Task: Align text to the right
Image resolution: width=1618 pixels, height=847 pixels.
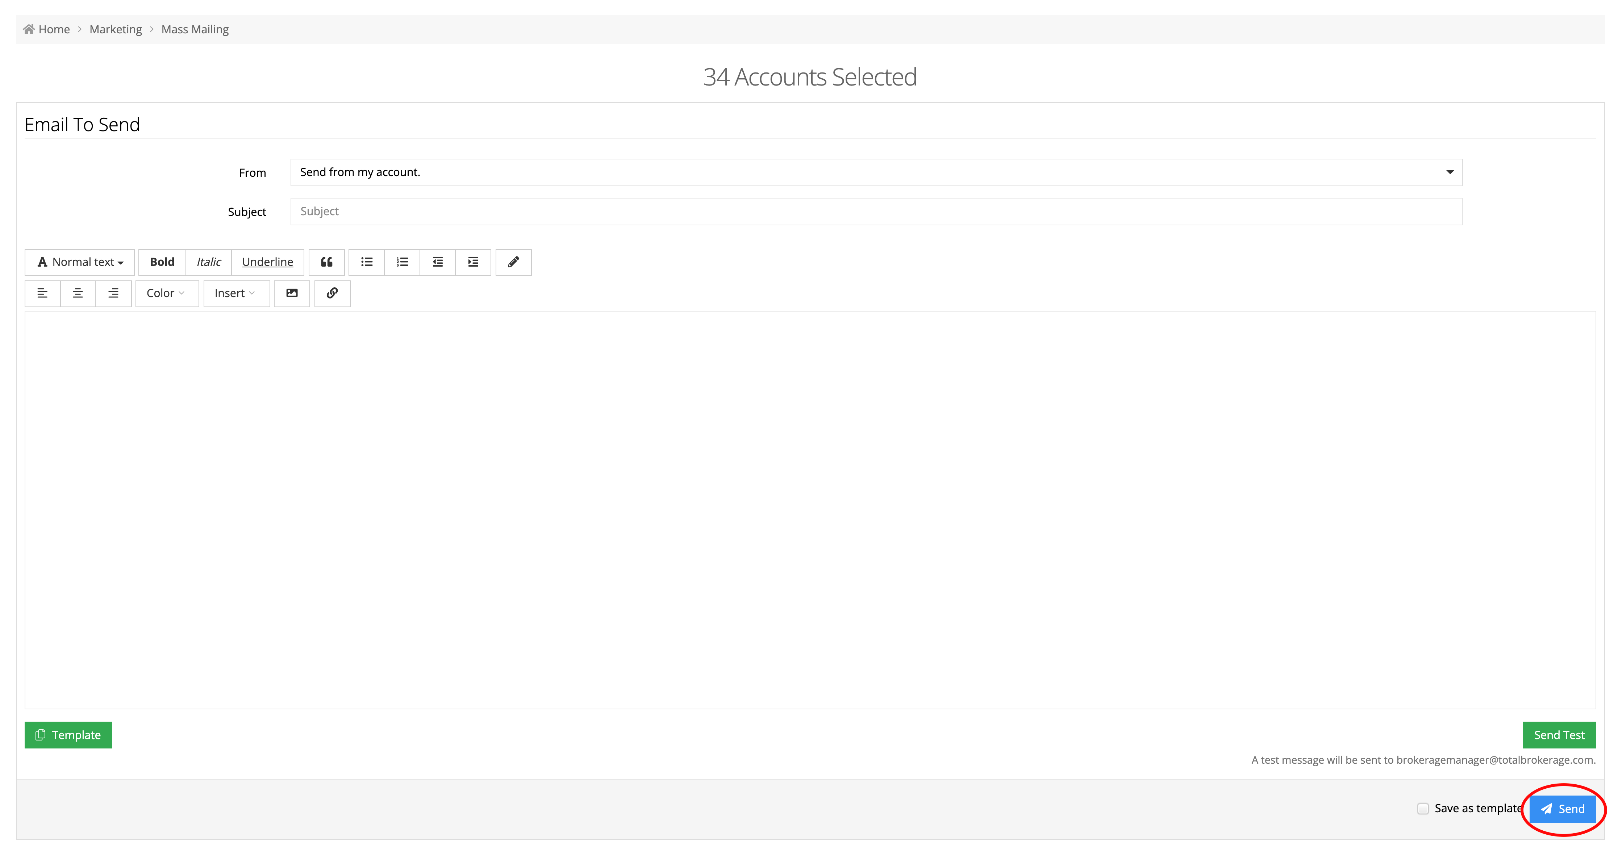Action: [x=113, y=293]
